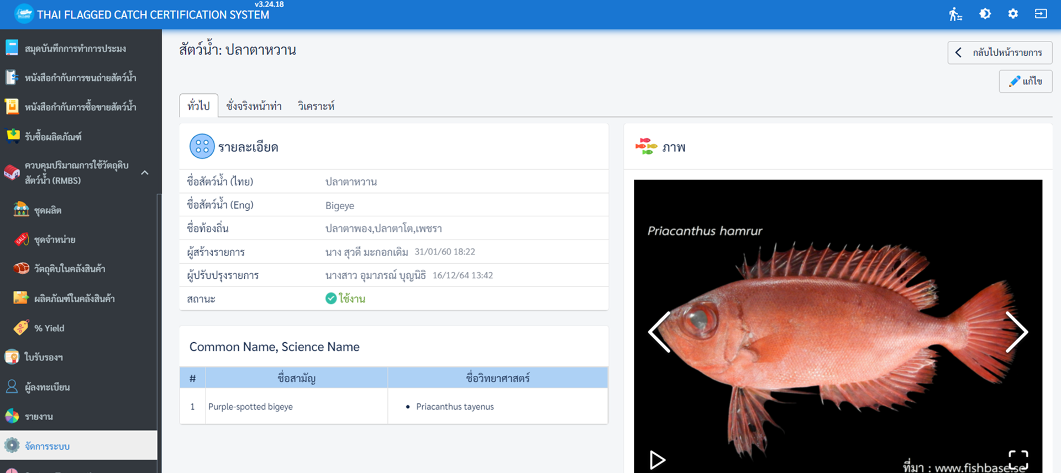
Task: Open ผู้ลงทะเบียน menu
Action: (78, 387)
